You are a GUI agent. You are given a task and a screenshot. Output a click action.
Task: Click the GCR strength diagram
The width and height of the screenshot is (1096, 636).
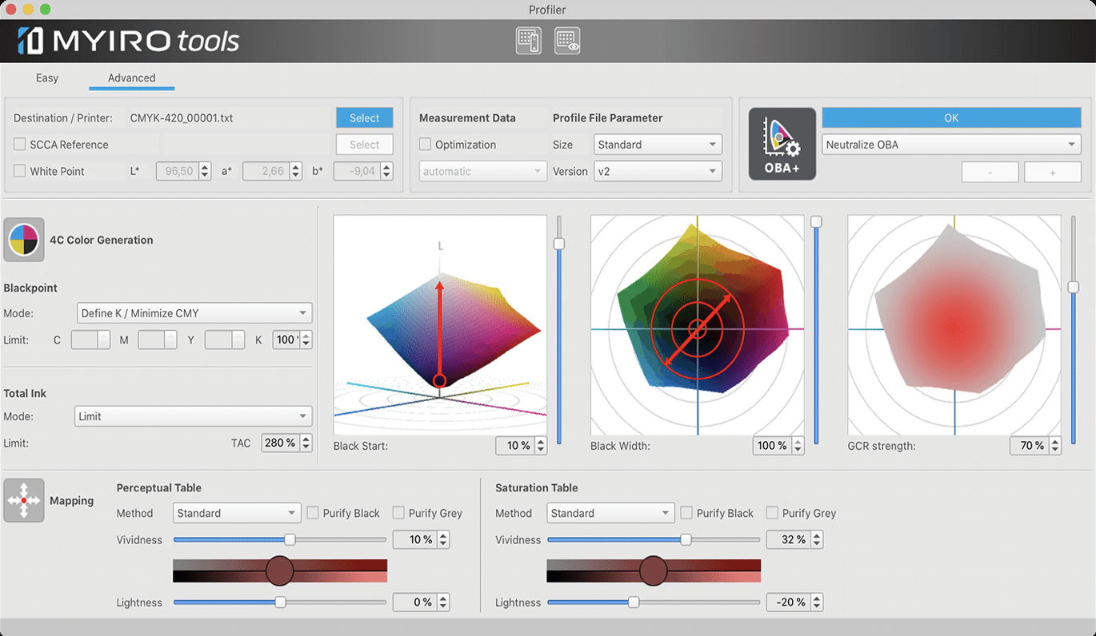(954, 325)
